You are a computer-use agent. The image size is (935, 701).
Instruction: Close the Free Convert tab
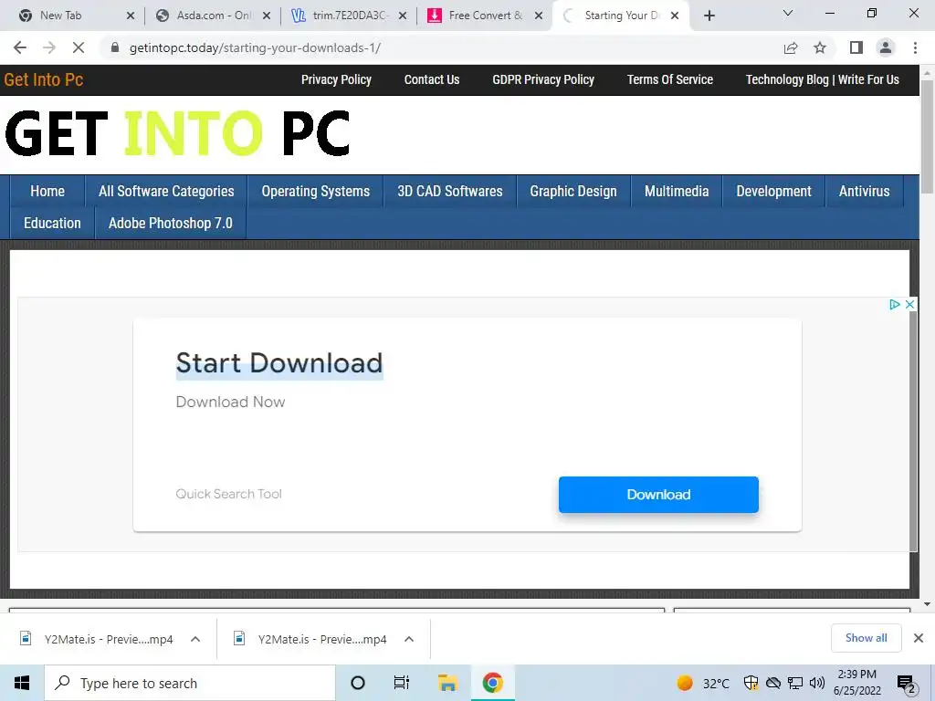coord(539,16)
